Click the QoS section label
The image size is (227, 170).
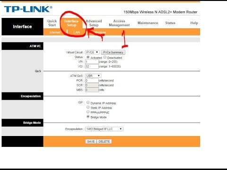tap(38, 71)
